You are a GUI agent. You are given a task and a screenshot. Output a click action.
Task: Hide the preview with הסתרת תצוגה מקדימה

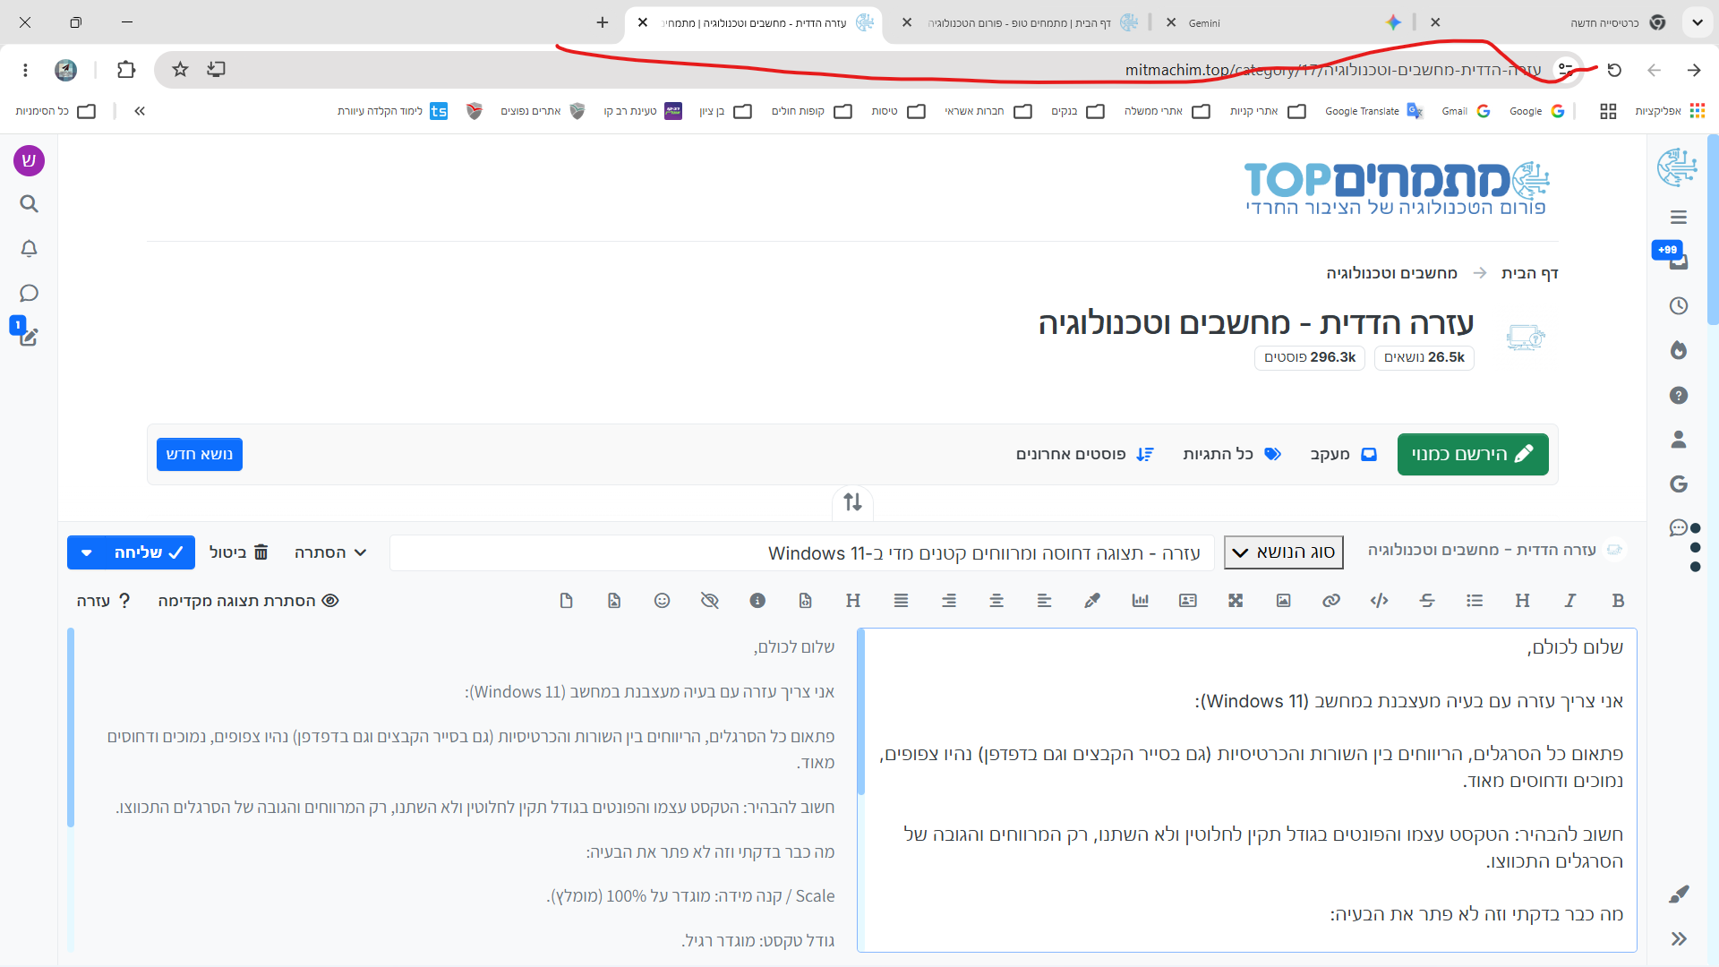[x=248, y=601]
